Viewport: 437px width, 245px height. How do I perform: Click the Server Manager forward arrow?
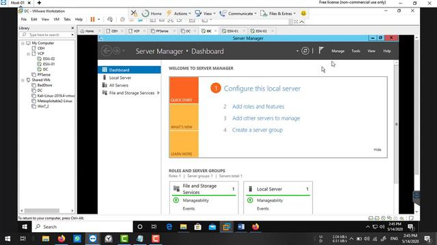(x=117, y=51)
